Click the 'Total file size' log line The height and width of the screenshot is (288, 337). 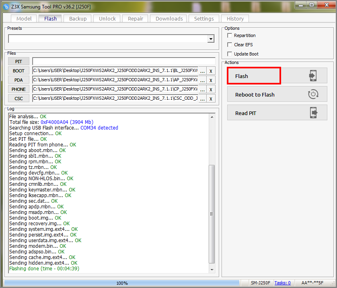point(51,122)
